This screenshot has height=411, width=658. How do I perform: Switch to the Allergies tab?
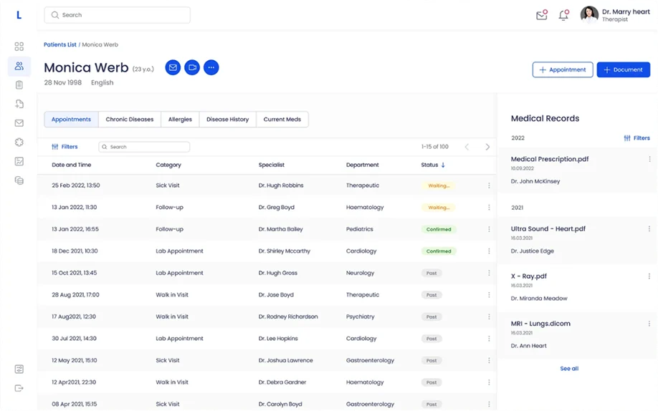180,120
